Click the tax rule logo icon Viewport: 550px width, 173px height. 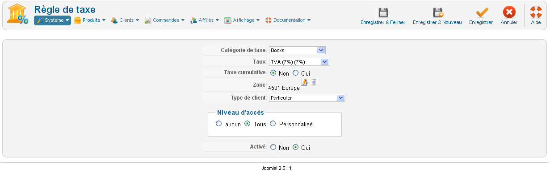point(18,15)
